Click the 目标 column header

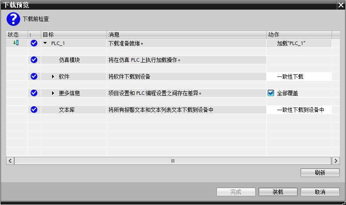(x=74, y=35)
